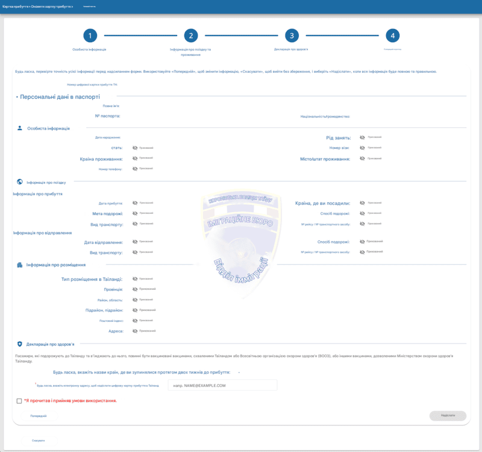
Task: Click person icon at 'Особиста інформація' heading
Action: click(20, 128)
